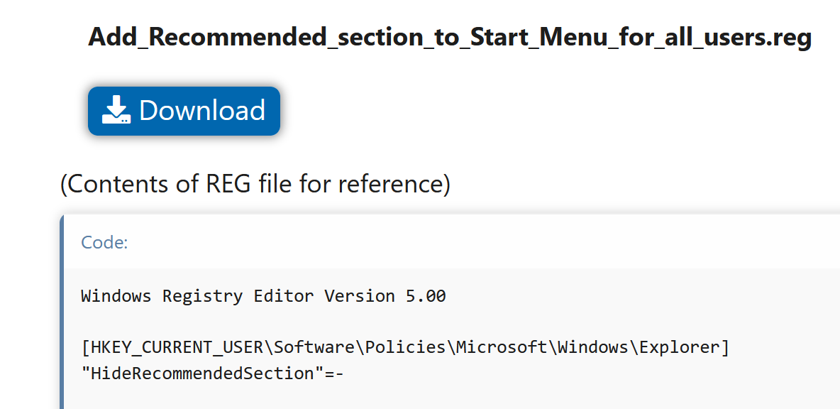Click the "Contents of REG file for reference" text
The image size is (840, 409).
[x=255, y=184]
